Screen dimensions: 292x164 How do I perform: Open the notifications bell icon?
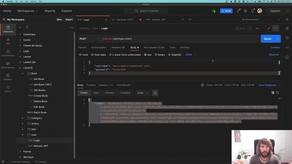(x=252, y=11)
